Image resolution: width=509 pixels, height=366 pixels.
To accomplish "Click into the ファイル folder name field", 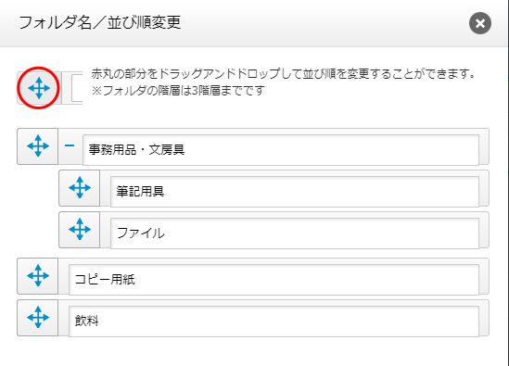I will pyautogui.click(x=295, y=233).
